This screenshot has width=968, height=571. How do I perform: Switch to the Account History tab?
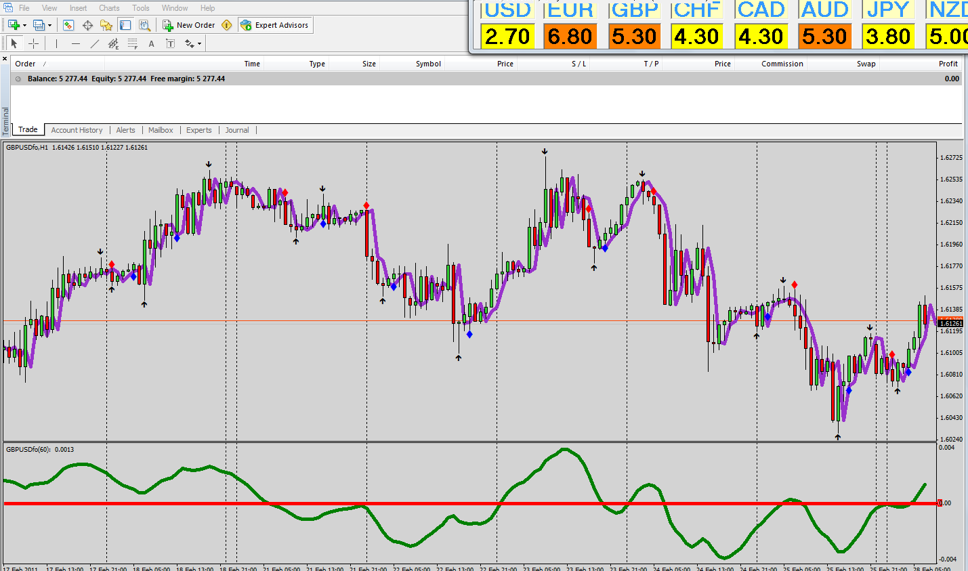77,130
